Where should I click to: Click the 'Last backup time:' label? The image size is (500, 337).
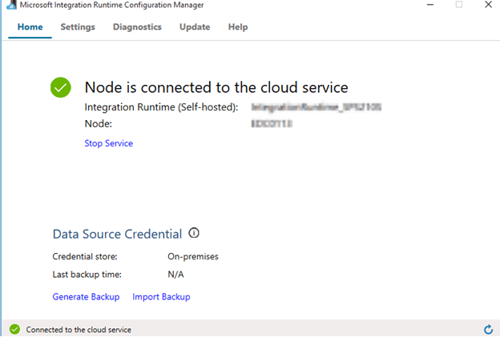pos(87,275)
